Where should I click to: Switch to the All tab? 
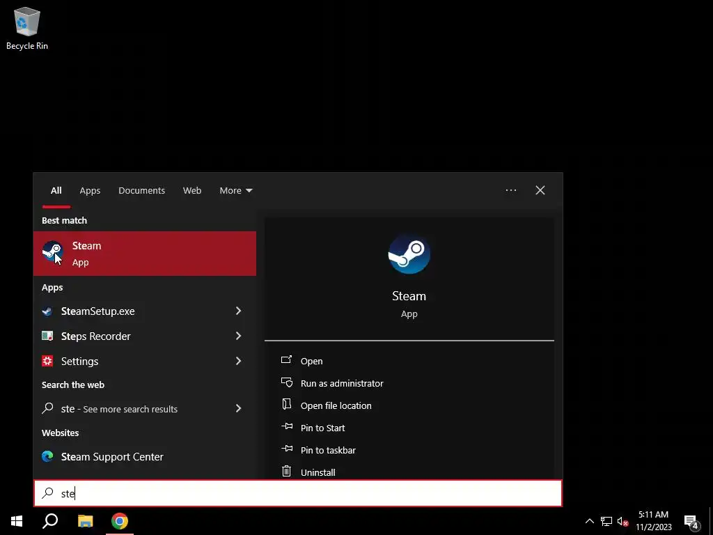pyautogui.click(x=56, y=191)
